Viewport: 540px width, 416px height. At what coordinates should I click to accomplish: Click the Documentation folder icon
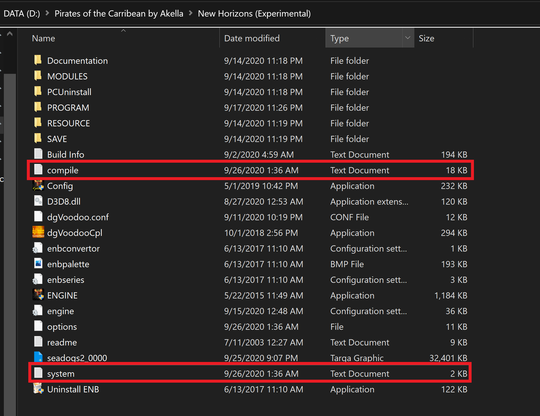38,60
